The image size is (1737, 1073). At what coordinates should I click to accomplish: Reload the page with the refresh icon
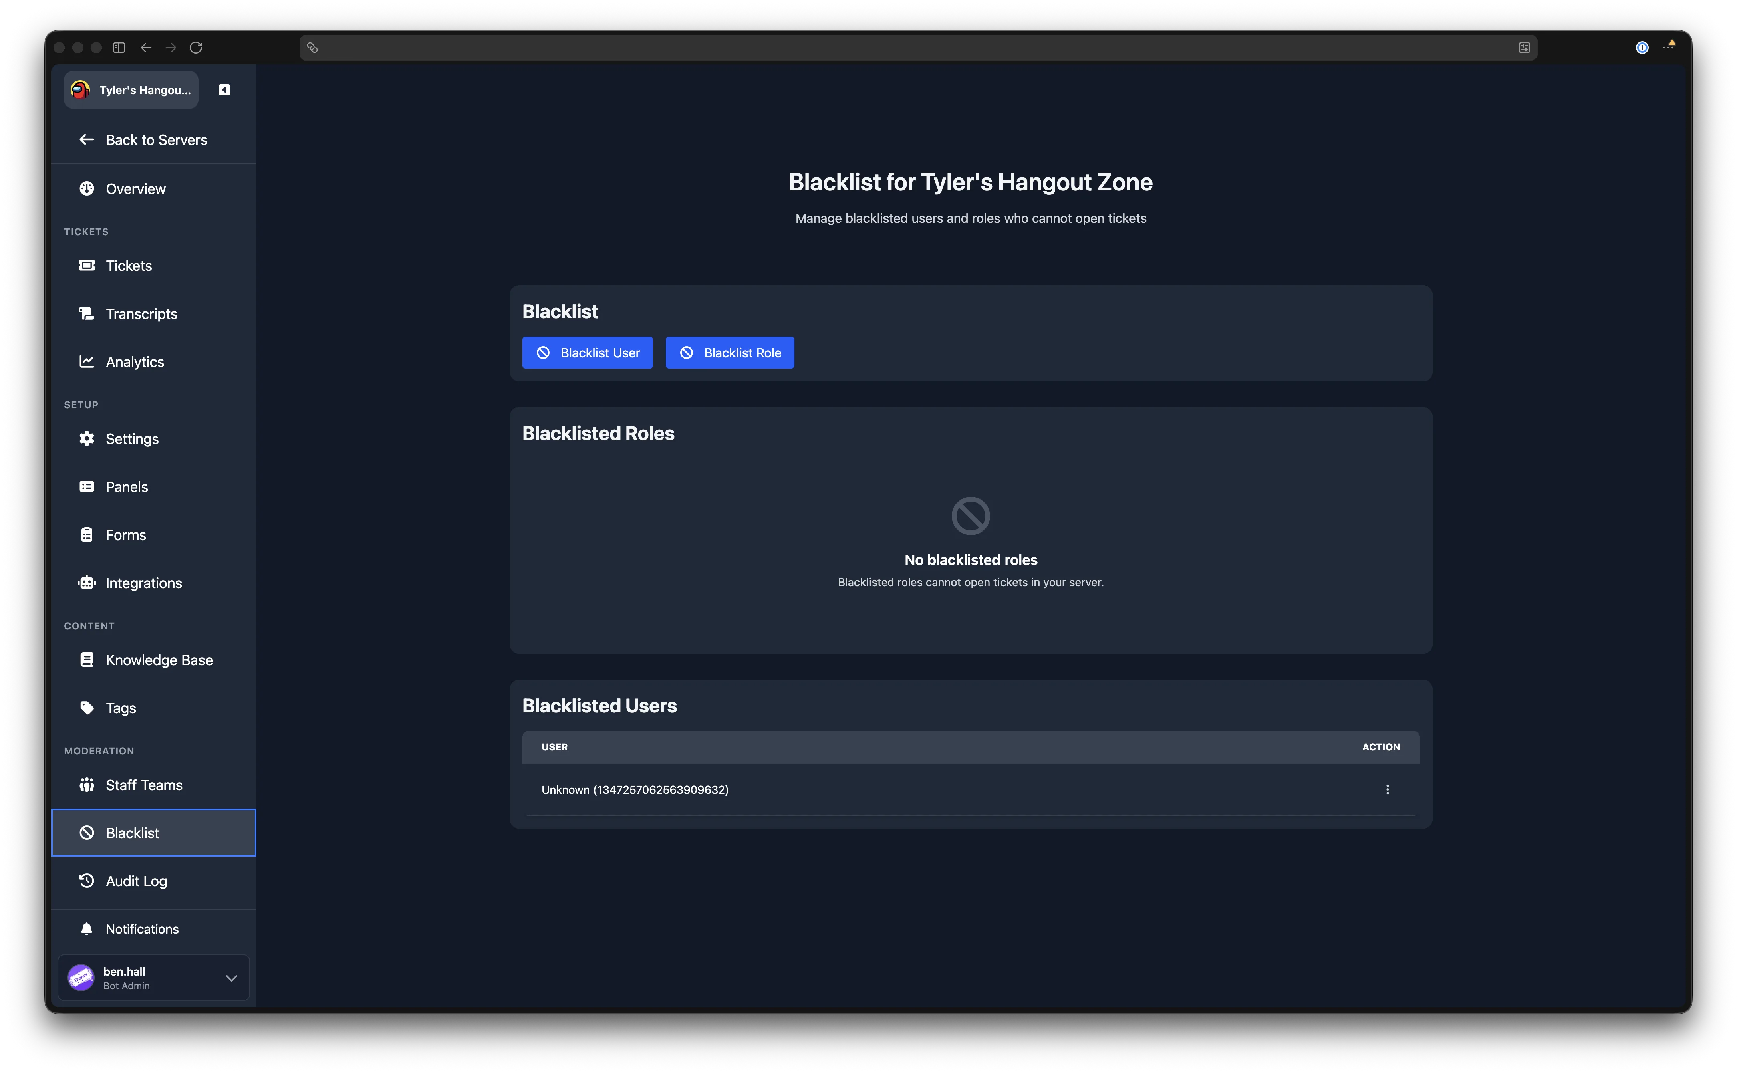click(196, 48)
